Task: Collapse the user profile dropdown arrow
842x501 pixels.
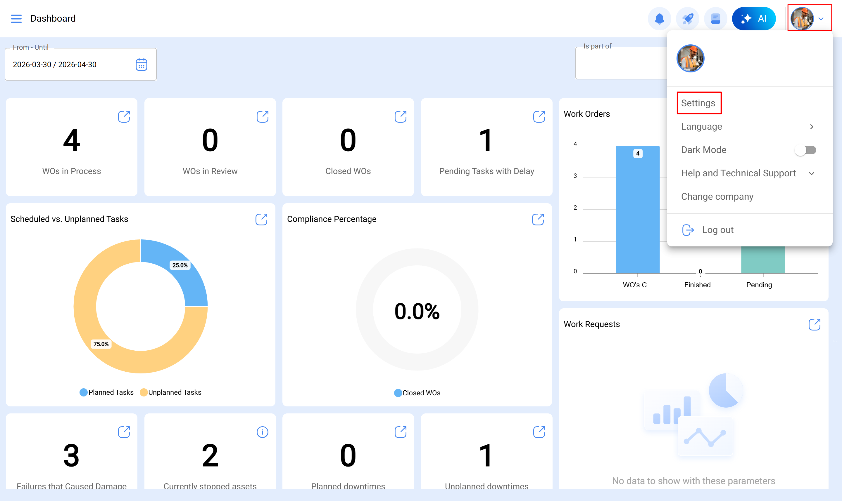Action: (x=821, y=19)
